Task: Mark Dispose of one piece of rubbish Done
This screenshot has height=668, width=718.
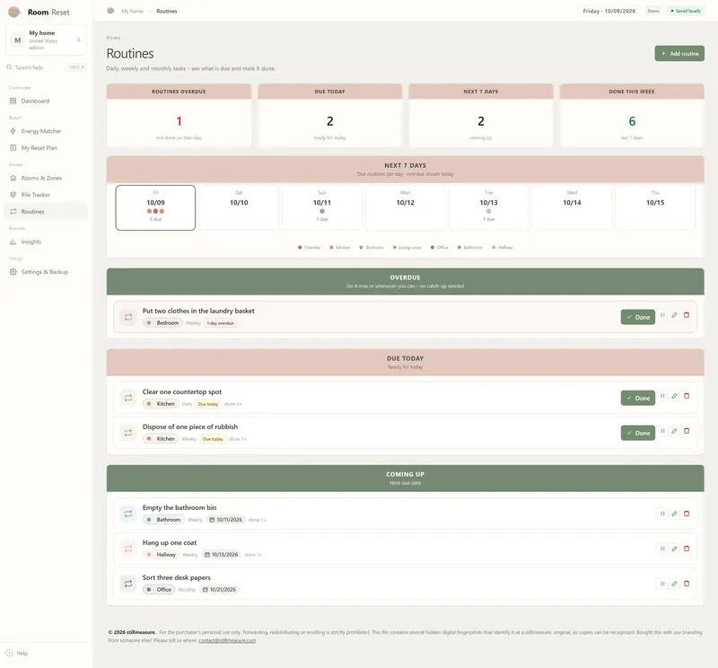Action: [638, 433]
